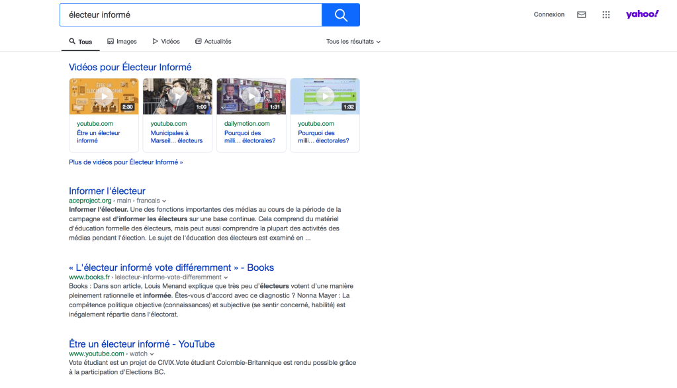Open the Yahoo Mail envelope icon
The image size is (677, 388).
click(581, 15)
